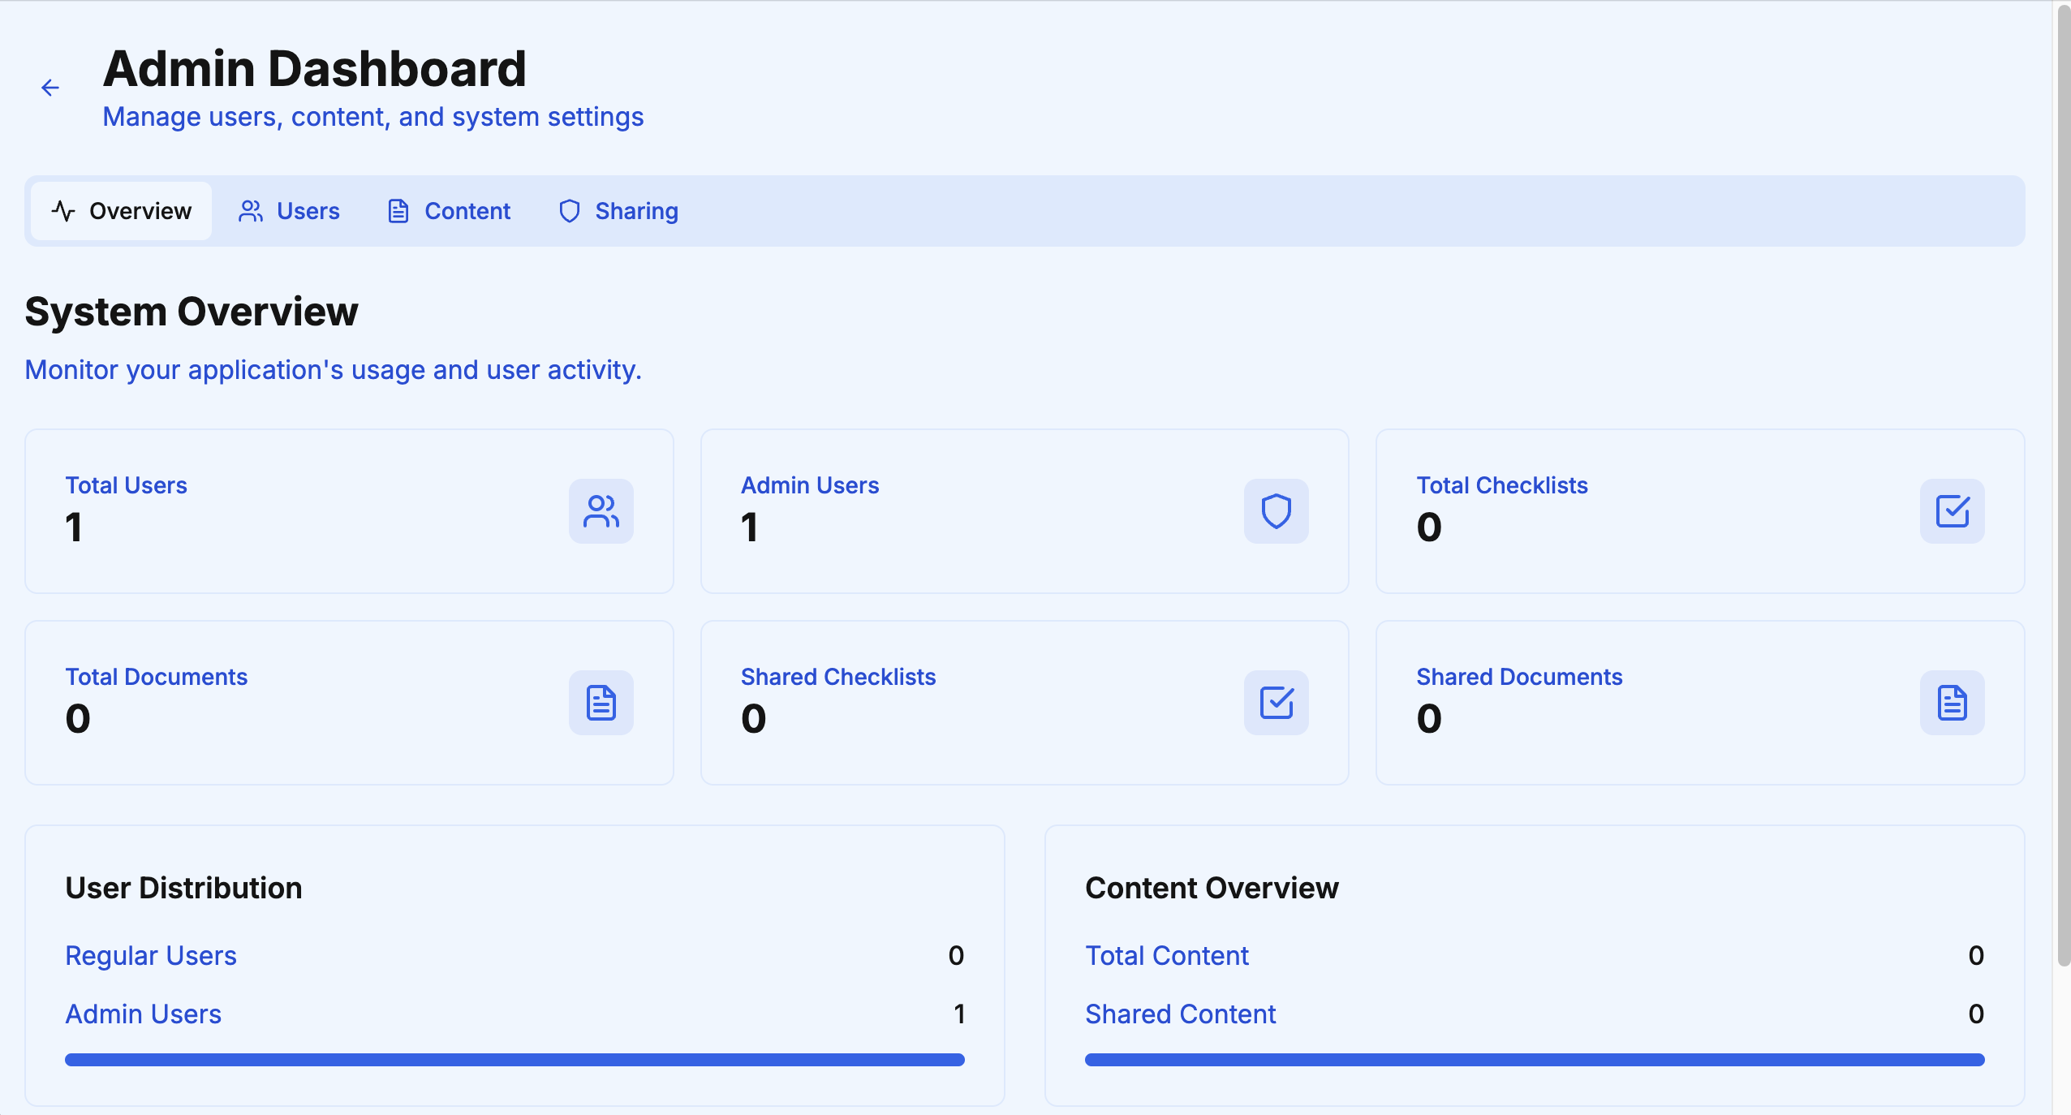Click the Total Content row label
This screenshot has height=1115, width=2071.
[x=1167, y=956]
